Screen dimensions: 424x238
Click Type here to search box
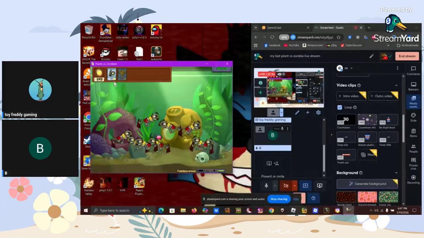click(123, 210)
